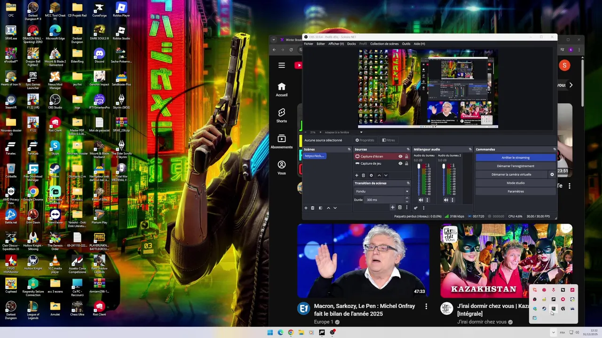
Task: Open YouTube Abonnements in sidebar
Action: click(x=282, y=142)
